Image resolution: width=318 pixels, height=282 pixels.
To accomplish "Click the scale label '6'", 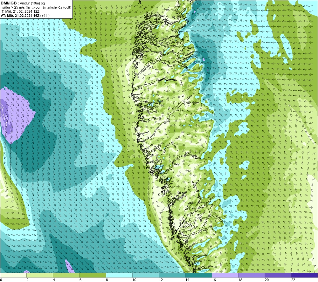I will [80, 280].
